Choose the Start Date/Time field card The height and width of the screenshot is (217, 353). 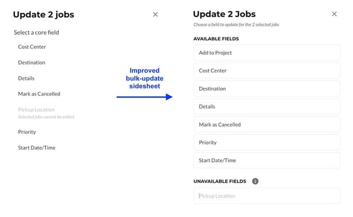coord(267,160)
